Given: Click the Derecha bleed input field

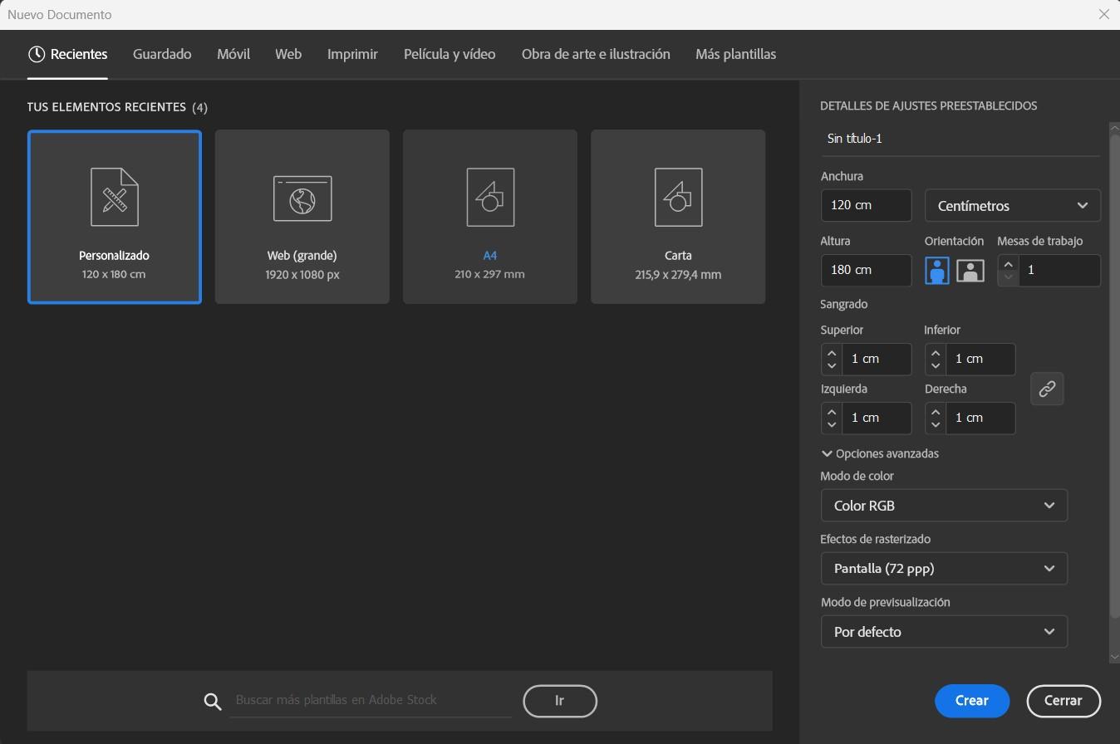Looking at the screenshot, I should pos(980,418).
